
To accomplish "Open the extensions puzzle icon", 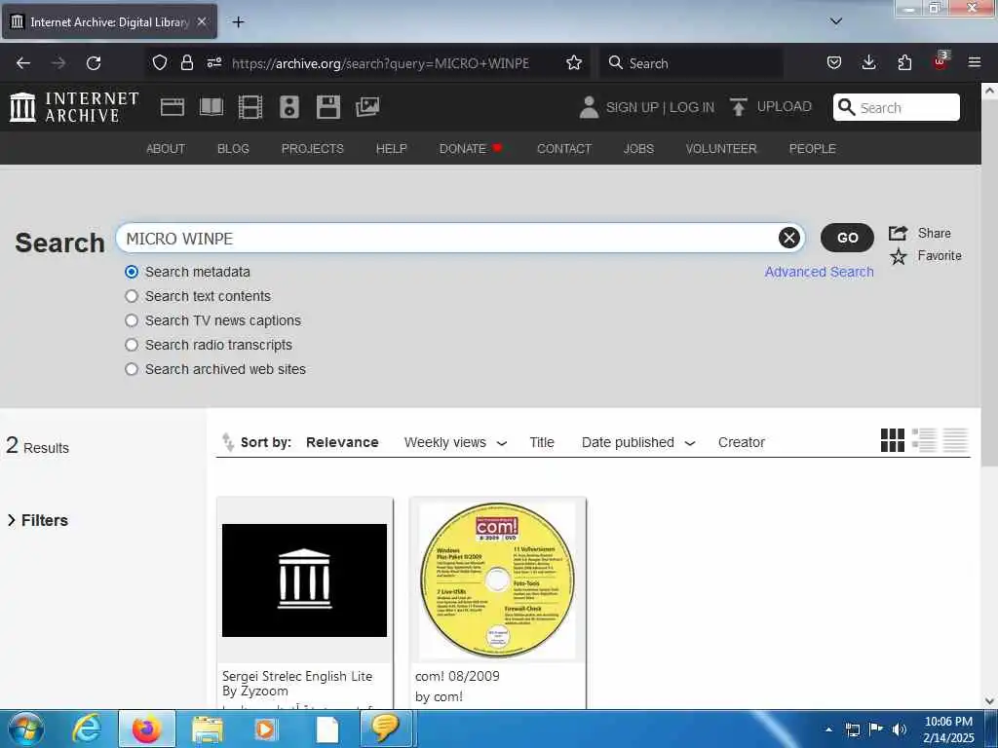I will pyautogui.click(x=904, y=62).
